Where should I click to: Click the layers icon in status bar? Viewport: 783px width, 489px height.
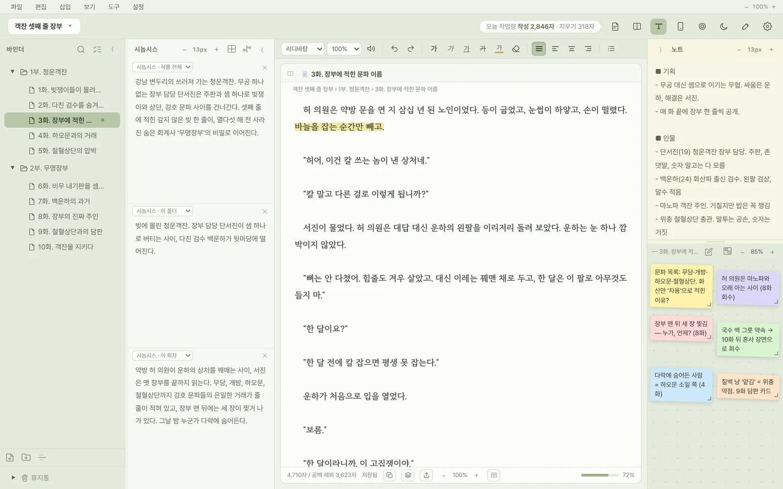click(408, 475)
